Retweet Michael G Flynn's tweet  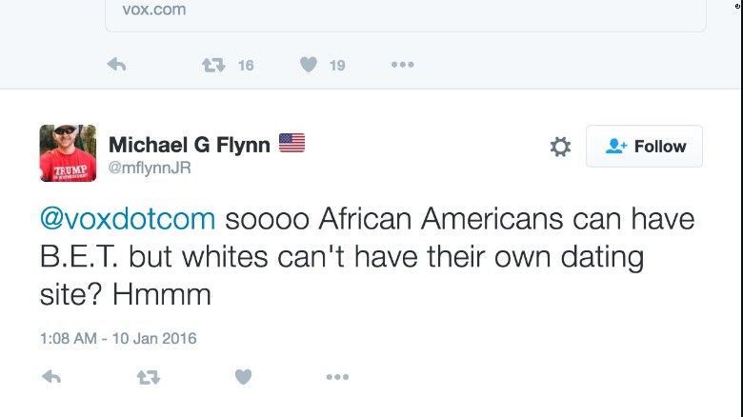(x=149, y=377)
